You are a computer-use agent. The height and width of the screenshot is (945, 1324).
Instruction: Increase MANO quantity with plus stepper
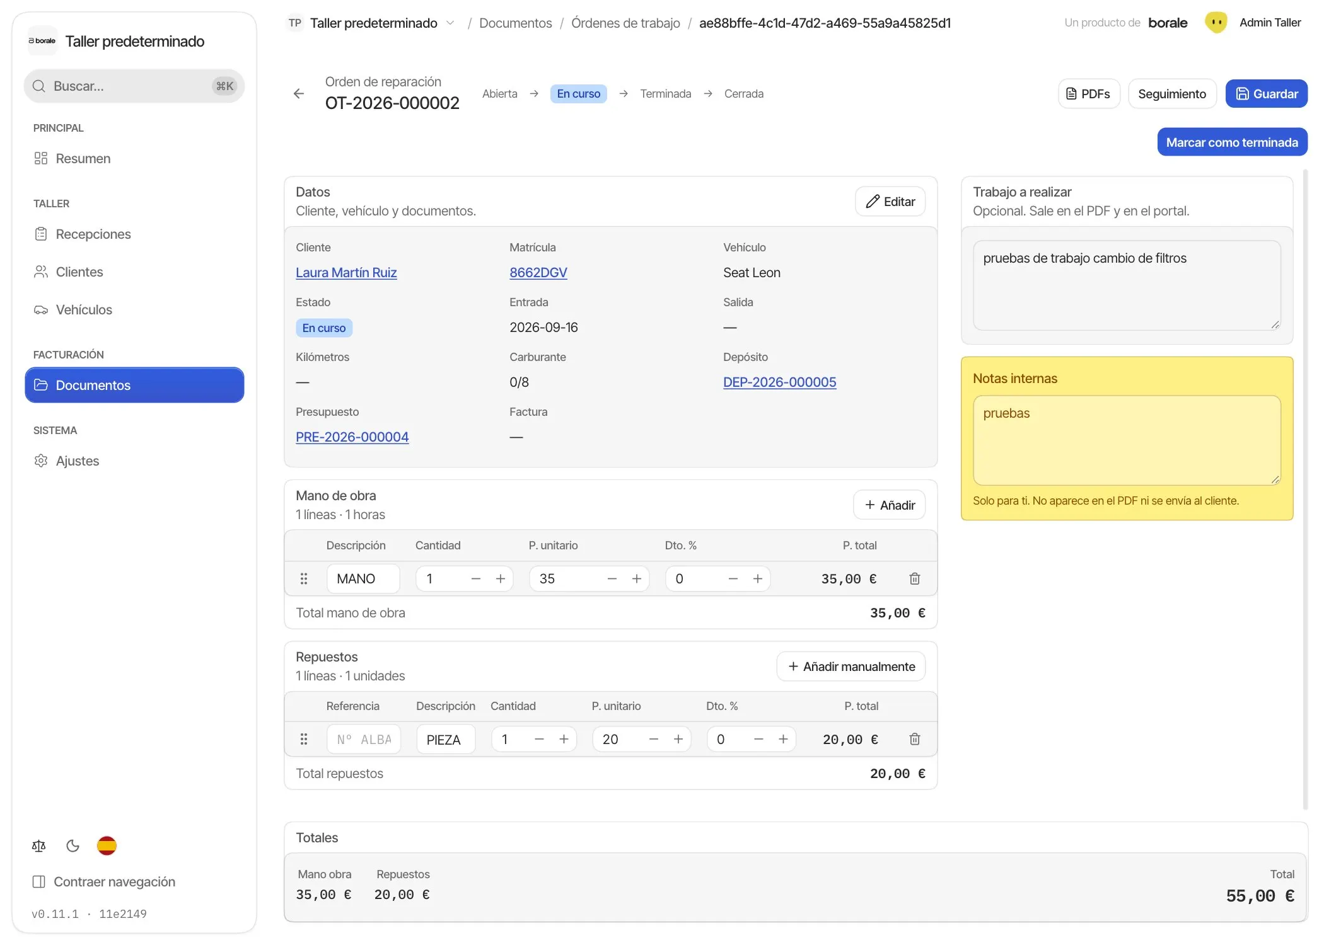coord(501,578)
